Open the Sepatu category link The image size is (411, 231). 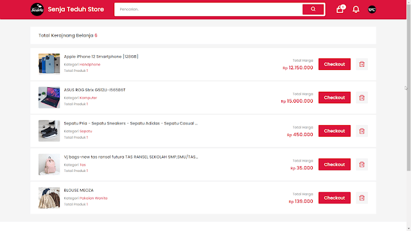85,131
